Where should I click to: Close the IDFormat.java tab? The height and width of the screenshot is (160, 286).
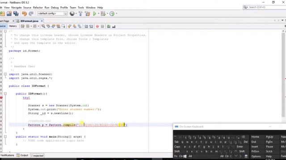tap(42, 21)
